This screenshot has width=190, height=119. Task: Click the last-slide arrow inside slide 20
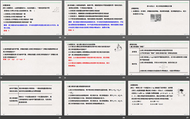tap(124, 34)
